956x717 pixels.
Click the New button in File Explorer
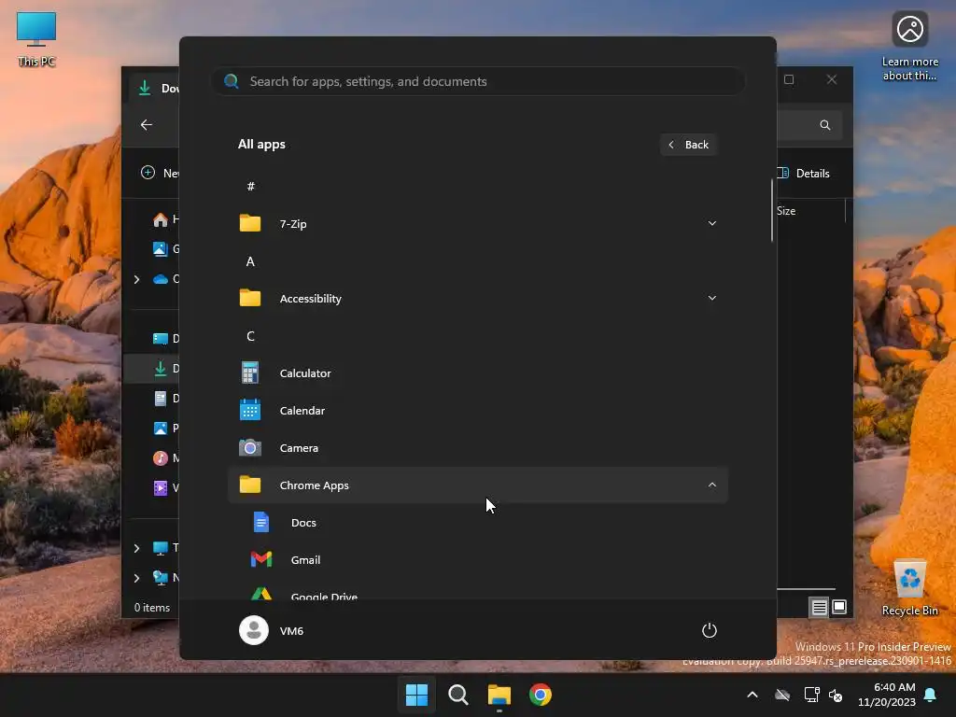click(x=160, y=173)
